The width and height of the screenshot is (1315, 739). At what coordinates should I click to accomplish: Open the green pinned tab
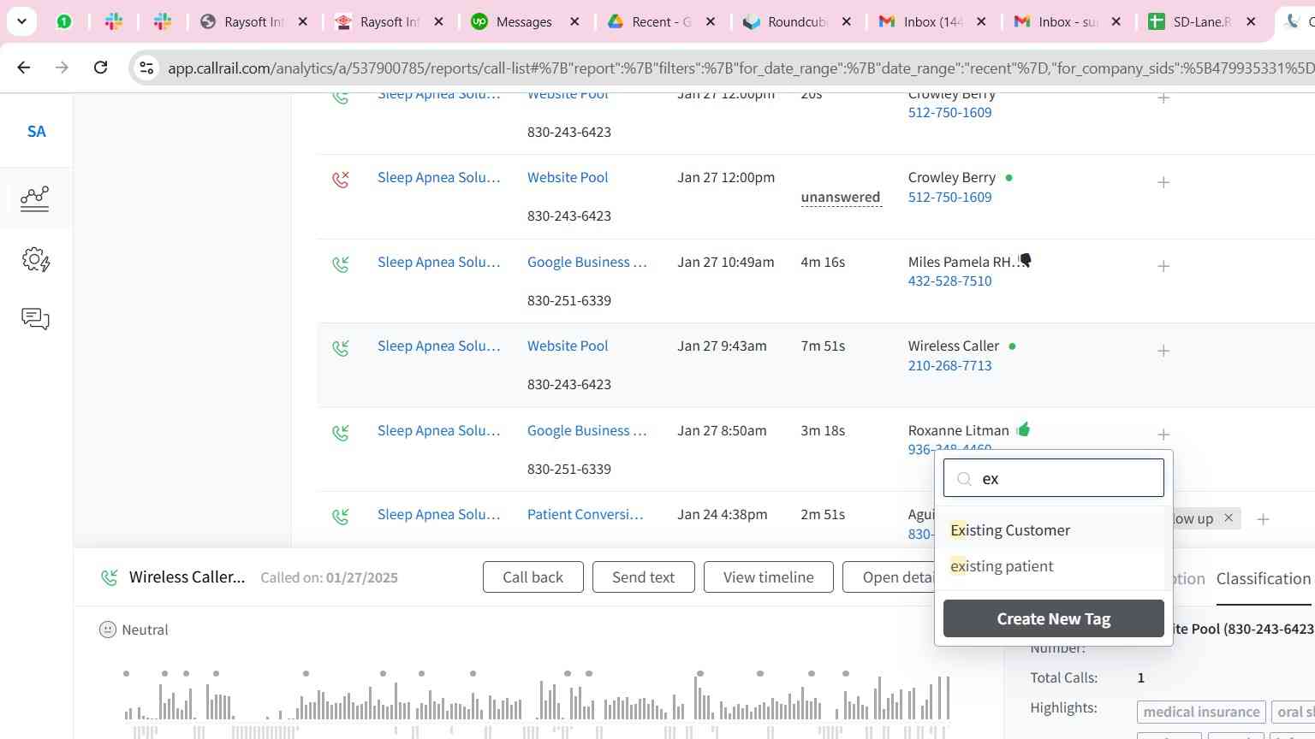pyautogui.click(x=64, y=21)
